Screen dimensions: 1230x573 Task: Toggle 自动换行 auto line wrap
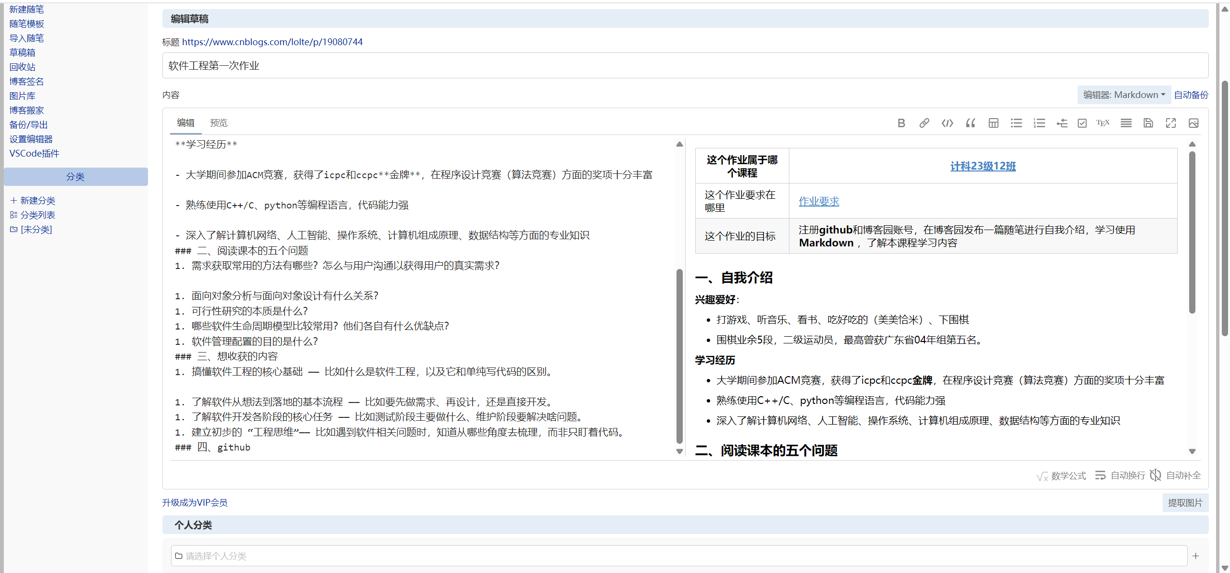click(x=1120, y=475)
